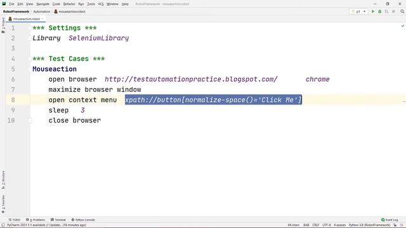406x228 pixels.
Task: Click the IDE status face icon
Action: tap(402, 225)
